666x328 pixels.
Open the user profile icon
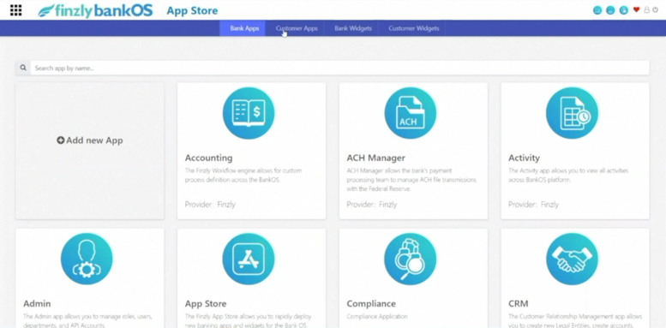[x=647, y=9]
